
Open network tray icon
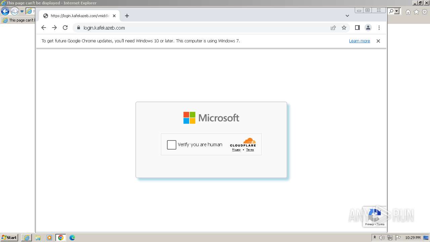pyautogui.click(x=390, y=238)
